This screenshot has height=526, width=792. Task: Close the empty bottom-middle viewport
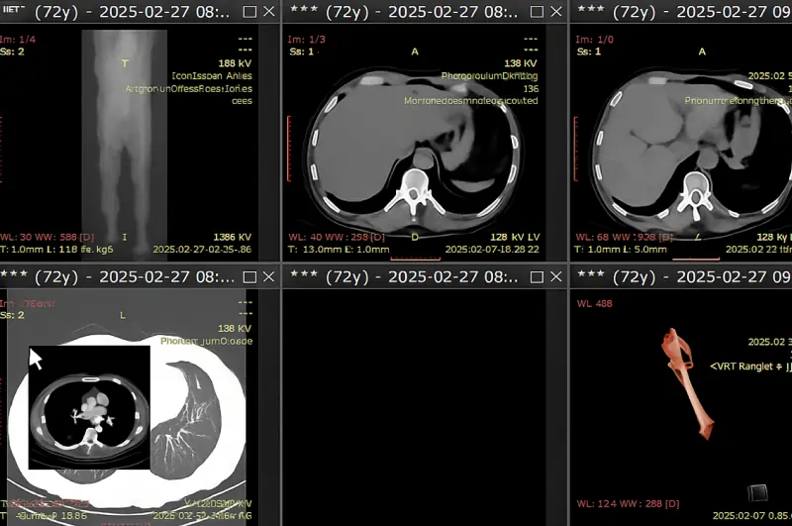pos(556,276)
